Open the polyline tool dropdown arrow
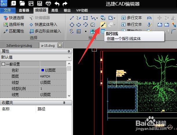 pyautogui.click(x=97, y=18)
